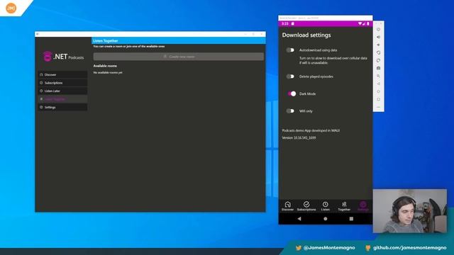Click the emulator power button

click(378, 29)
